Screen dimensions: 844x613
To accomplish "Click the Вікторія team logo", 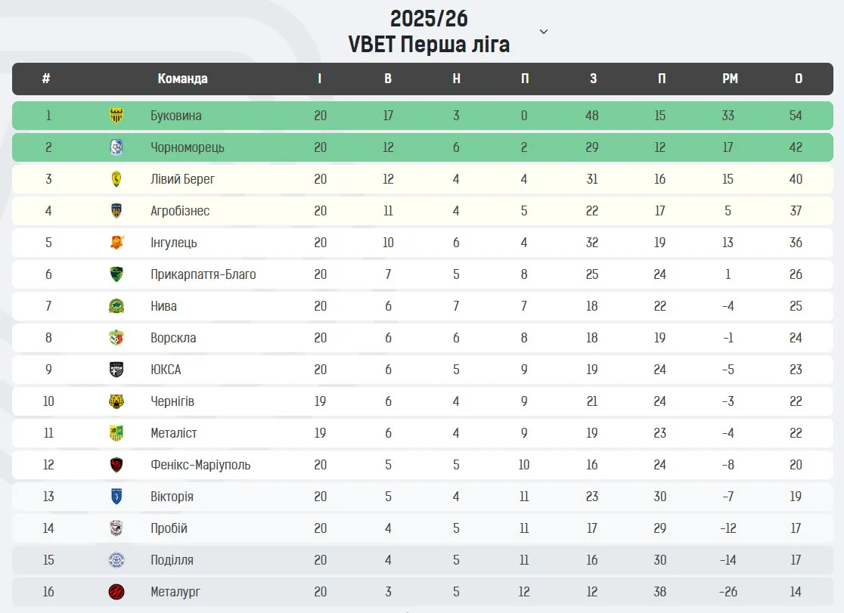I will (x=116, y=497).
